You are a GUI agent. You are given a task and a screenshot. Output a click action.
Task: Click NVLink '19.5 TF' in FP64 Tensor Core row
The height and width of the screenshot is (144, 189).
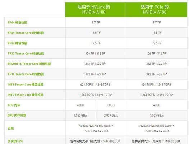(x=96, y=33)
